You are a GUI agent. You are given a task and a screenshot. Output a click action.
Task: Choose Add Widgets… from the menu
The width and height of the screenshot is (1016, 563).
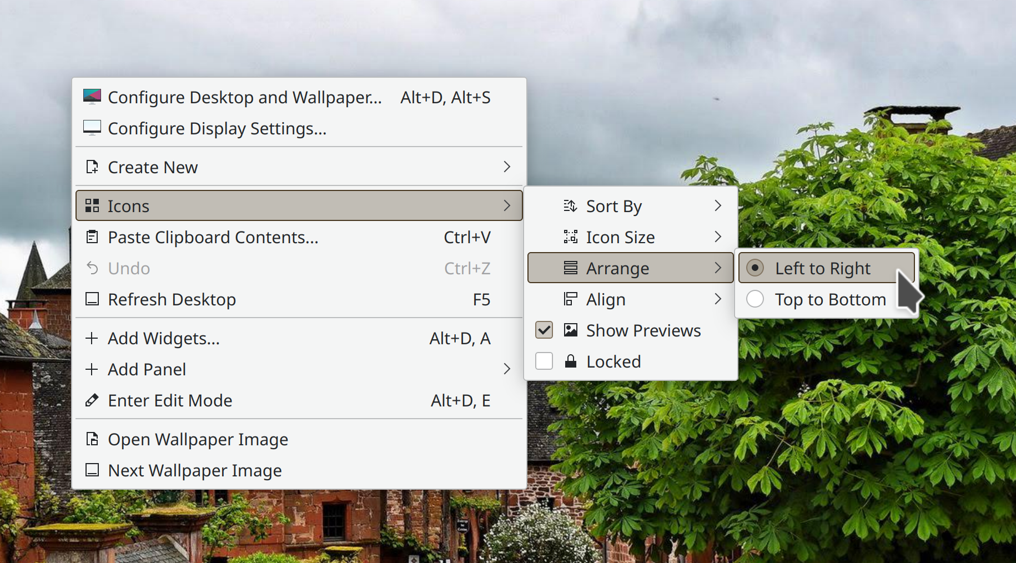[164, 338]
